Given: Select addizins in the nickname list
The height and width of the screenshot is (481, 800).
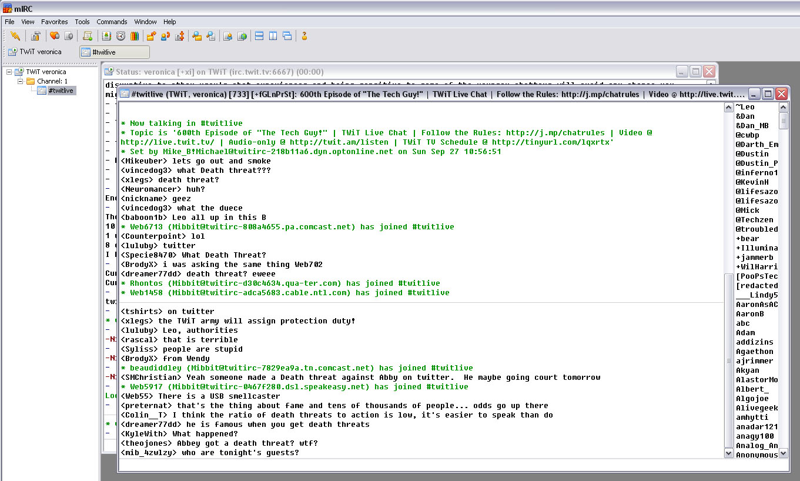Looking at the screenshot, I should click(755, 342).
